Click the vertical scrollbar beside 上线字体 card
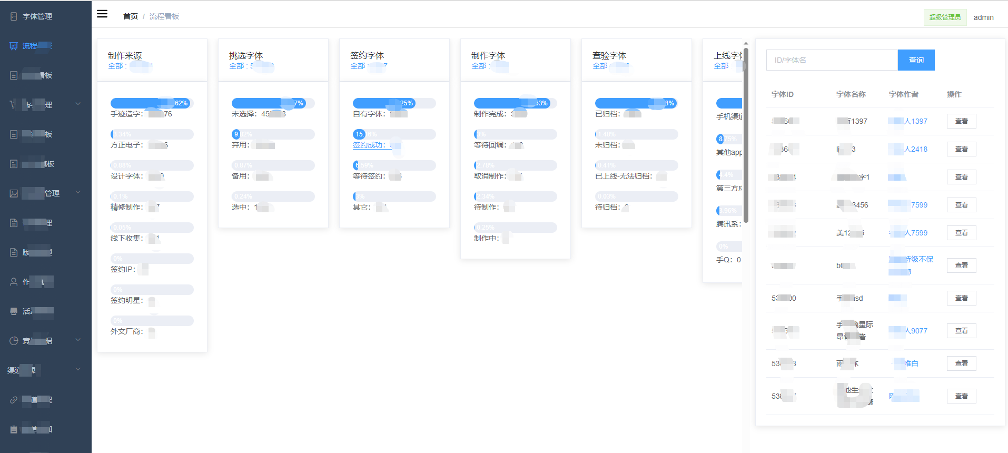The height and width of the screenshot is (453, 1008). tap(746, 134)
